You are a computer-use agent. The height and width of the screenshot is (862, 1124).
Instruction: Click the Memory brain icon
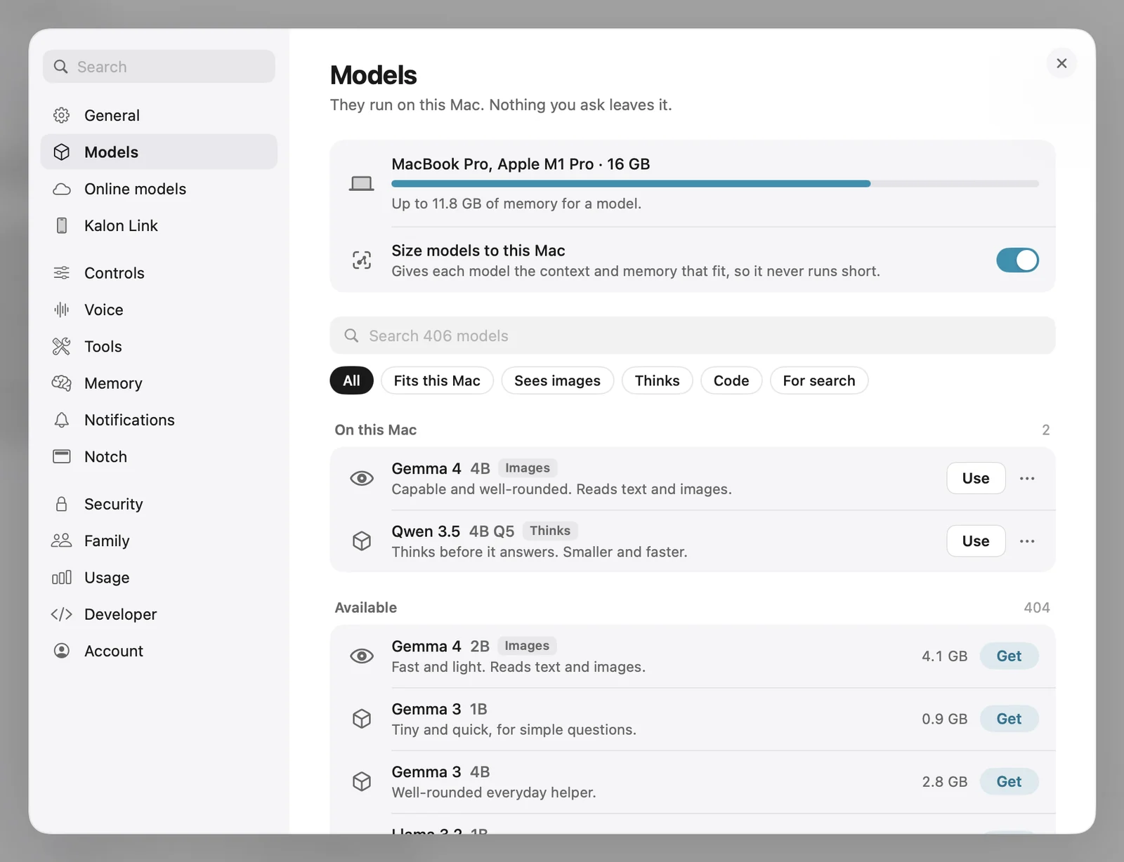pyautogui.click(x=62, y=383)
